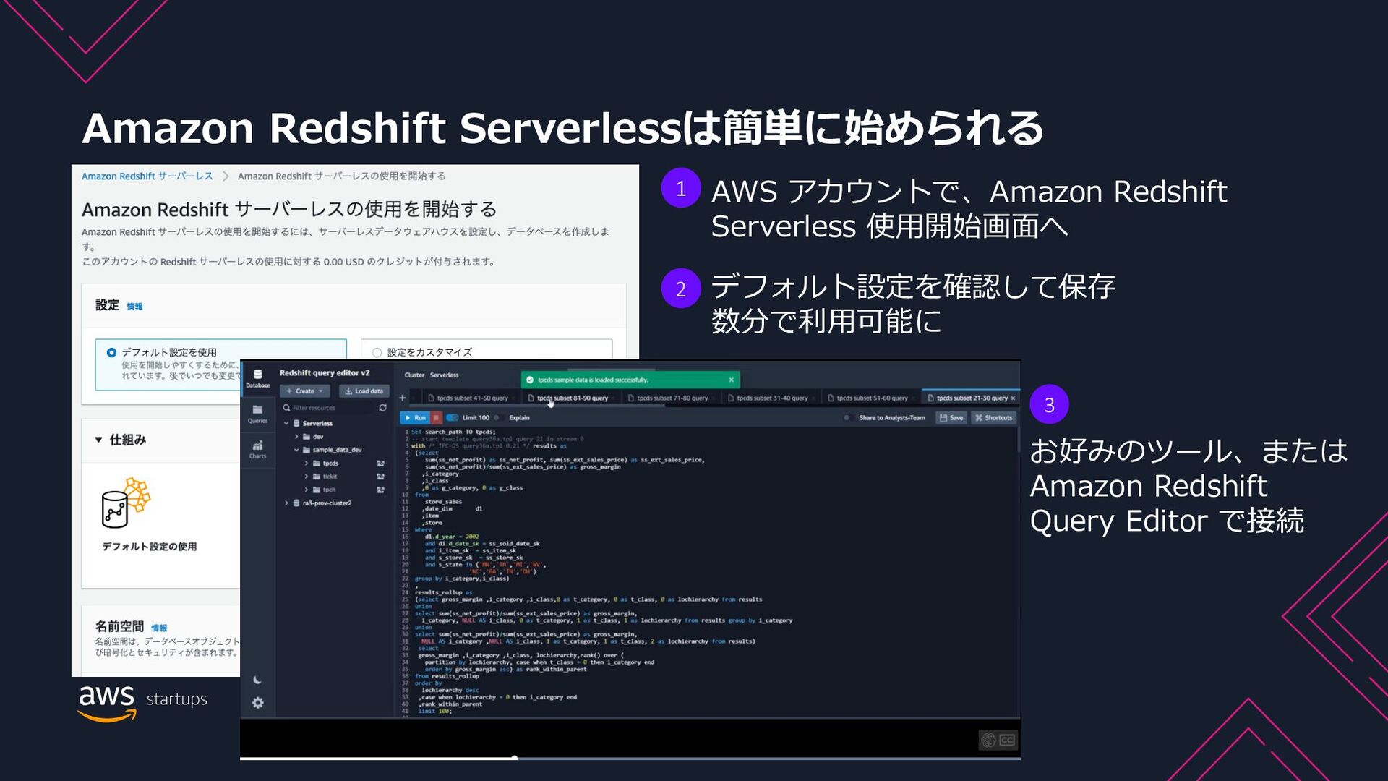The image size is (1388, 781).
Task: Click the 情報 link next to 設定
Action: 134,307
